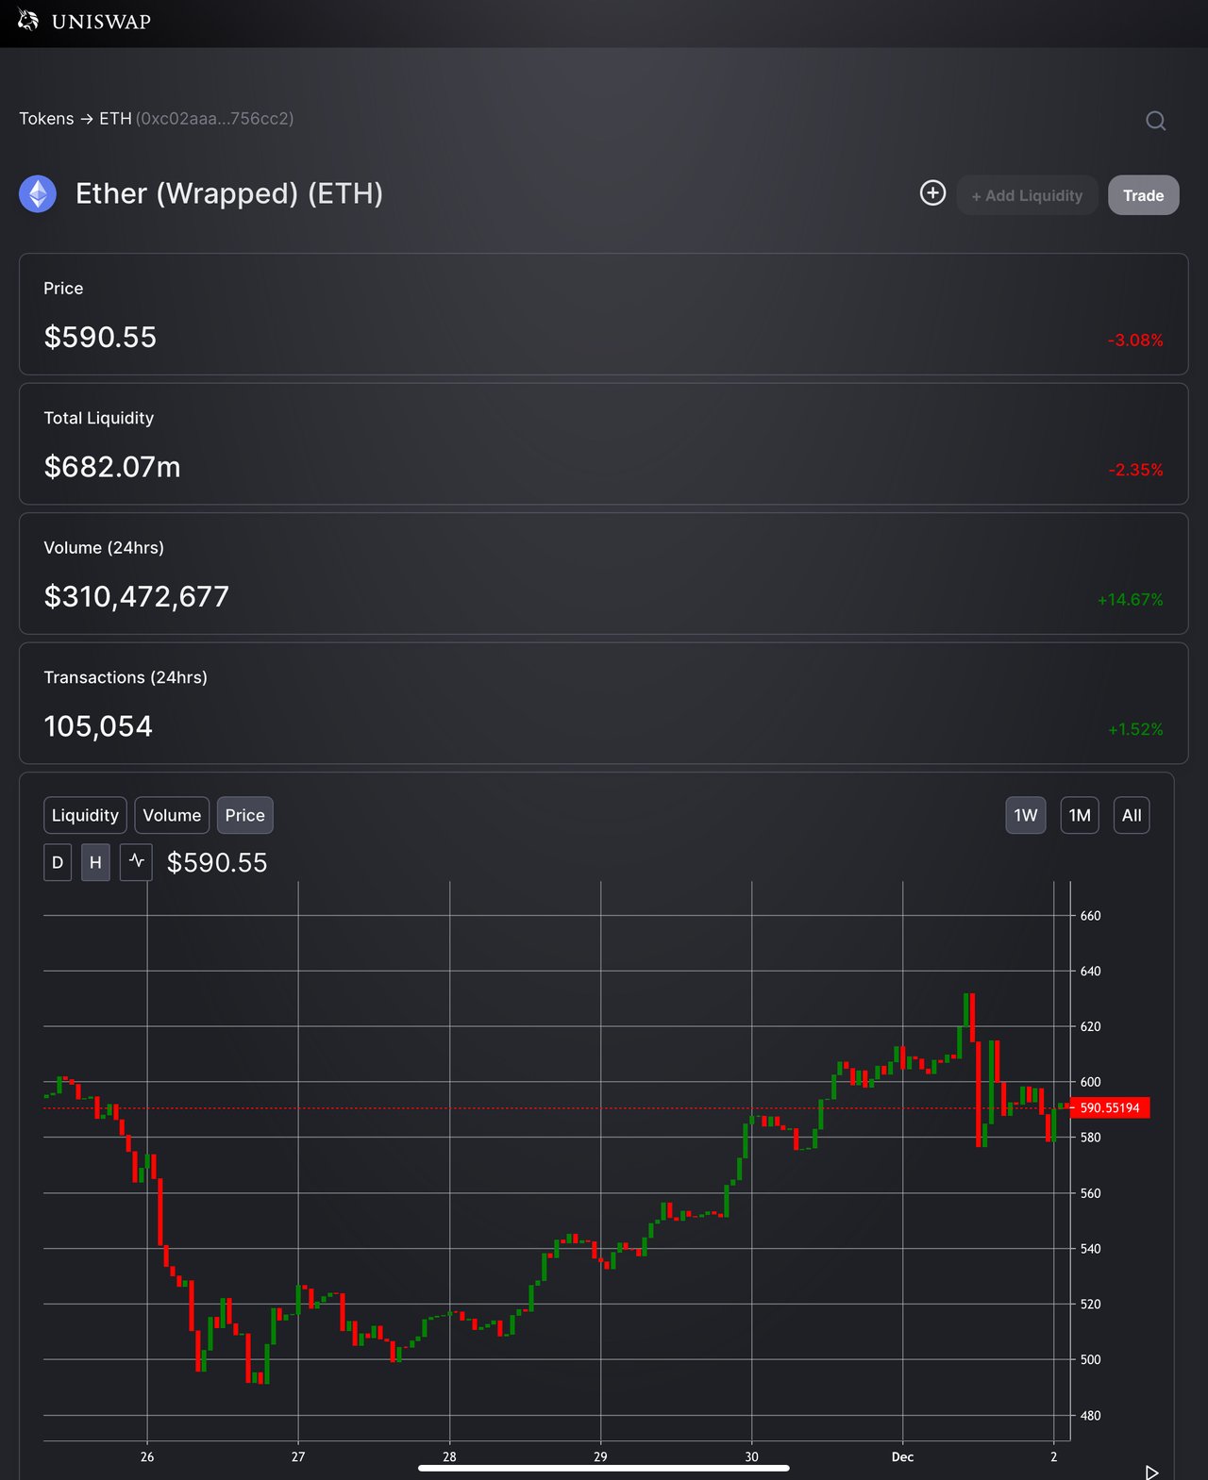Click the chart's $590.55 current price readout

coord(217,862)
